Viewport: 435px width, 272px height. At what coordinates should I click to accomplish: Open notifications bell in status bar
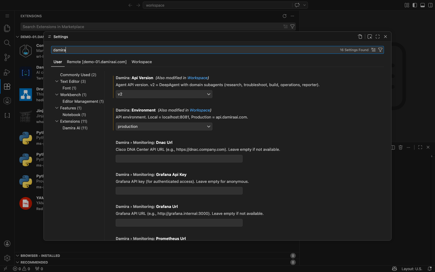point(430,269)
